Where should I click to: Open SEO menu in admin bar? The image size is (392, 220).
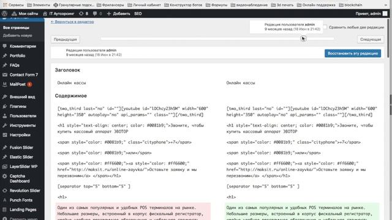point(138,13)
